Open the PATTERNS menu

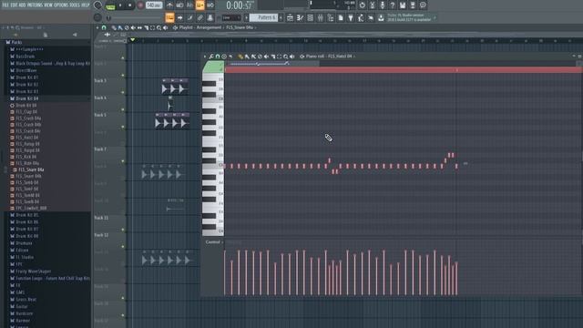tap(35, 5)
